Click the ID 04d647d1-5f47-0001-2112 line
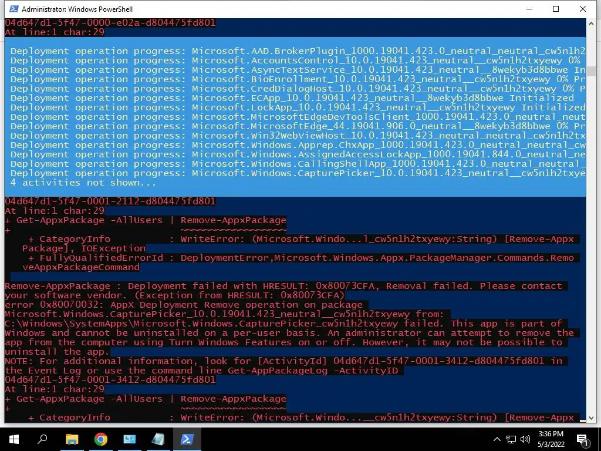 tap(110, 201)
